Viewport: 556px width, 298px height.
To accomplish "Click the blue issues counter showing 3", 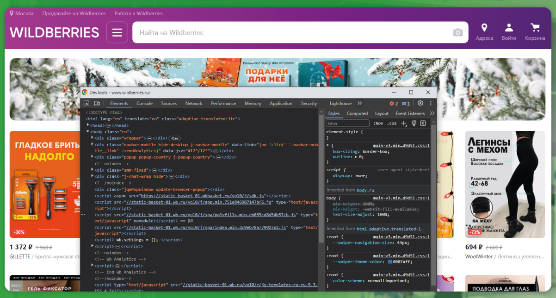I will tap(406, 104).
